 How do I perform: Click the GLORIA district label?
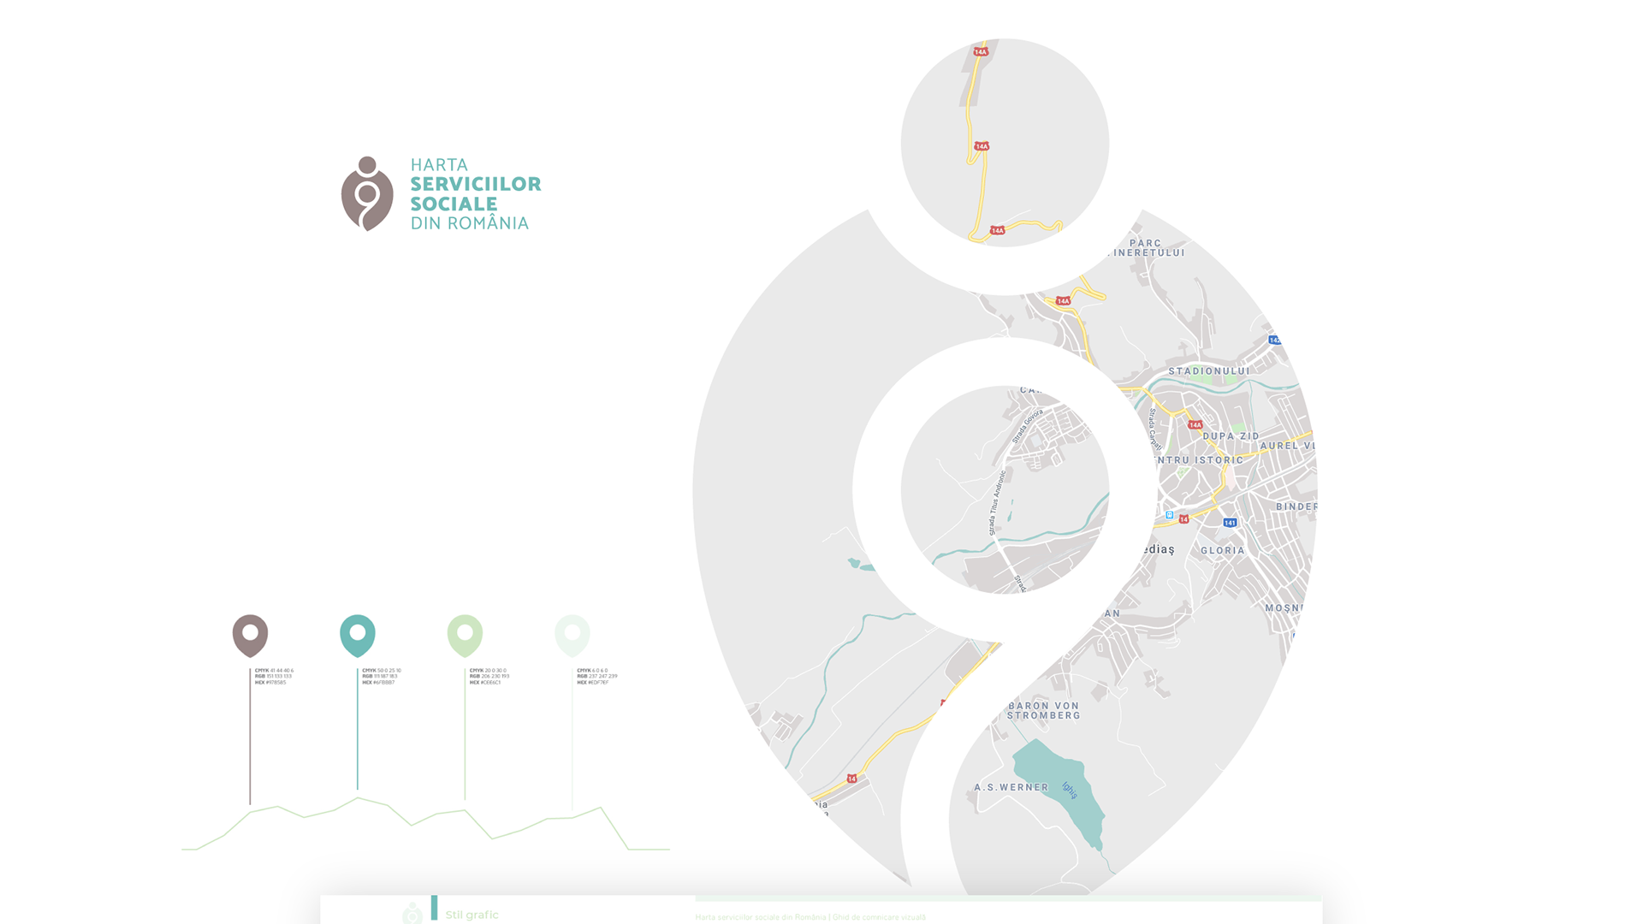click(x=1223, y=551)
